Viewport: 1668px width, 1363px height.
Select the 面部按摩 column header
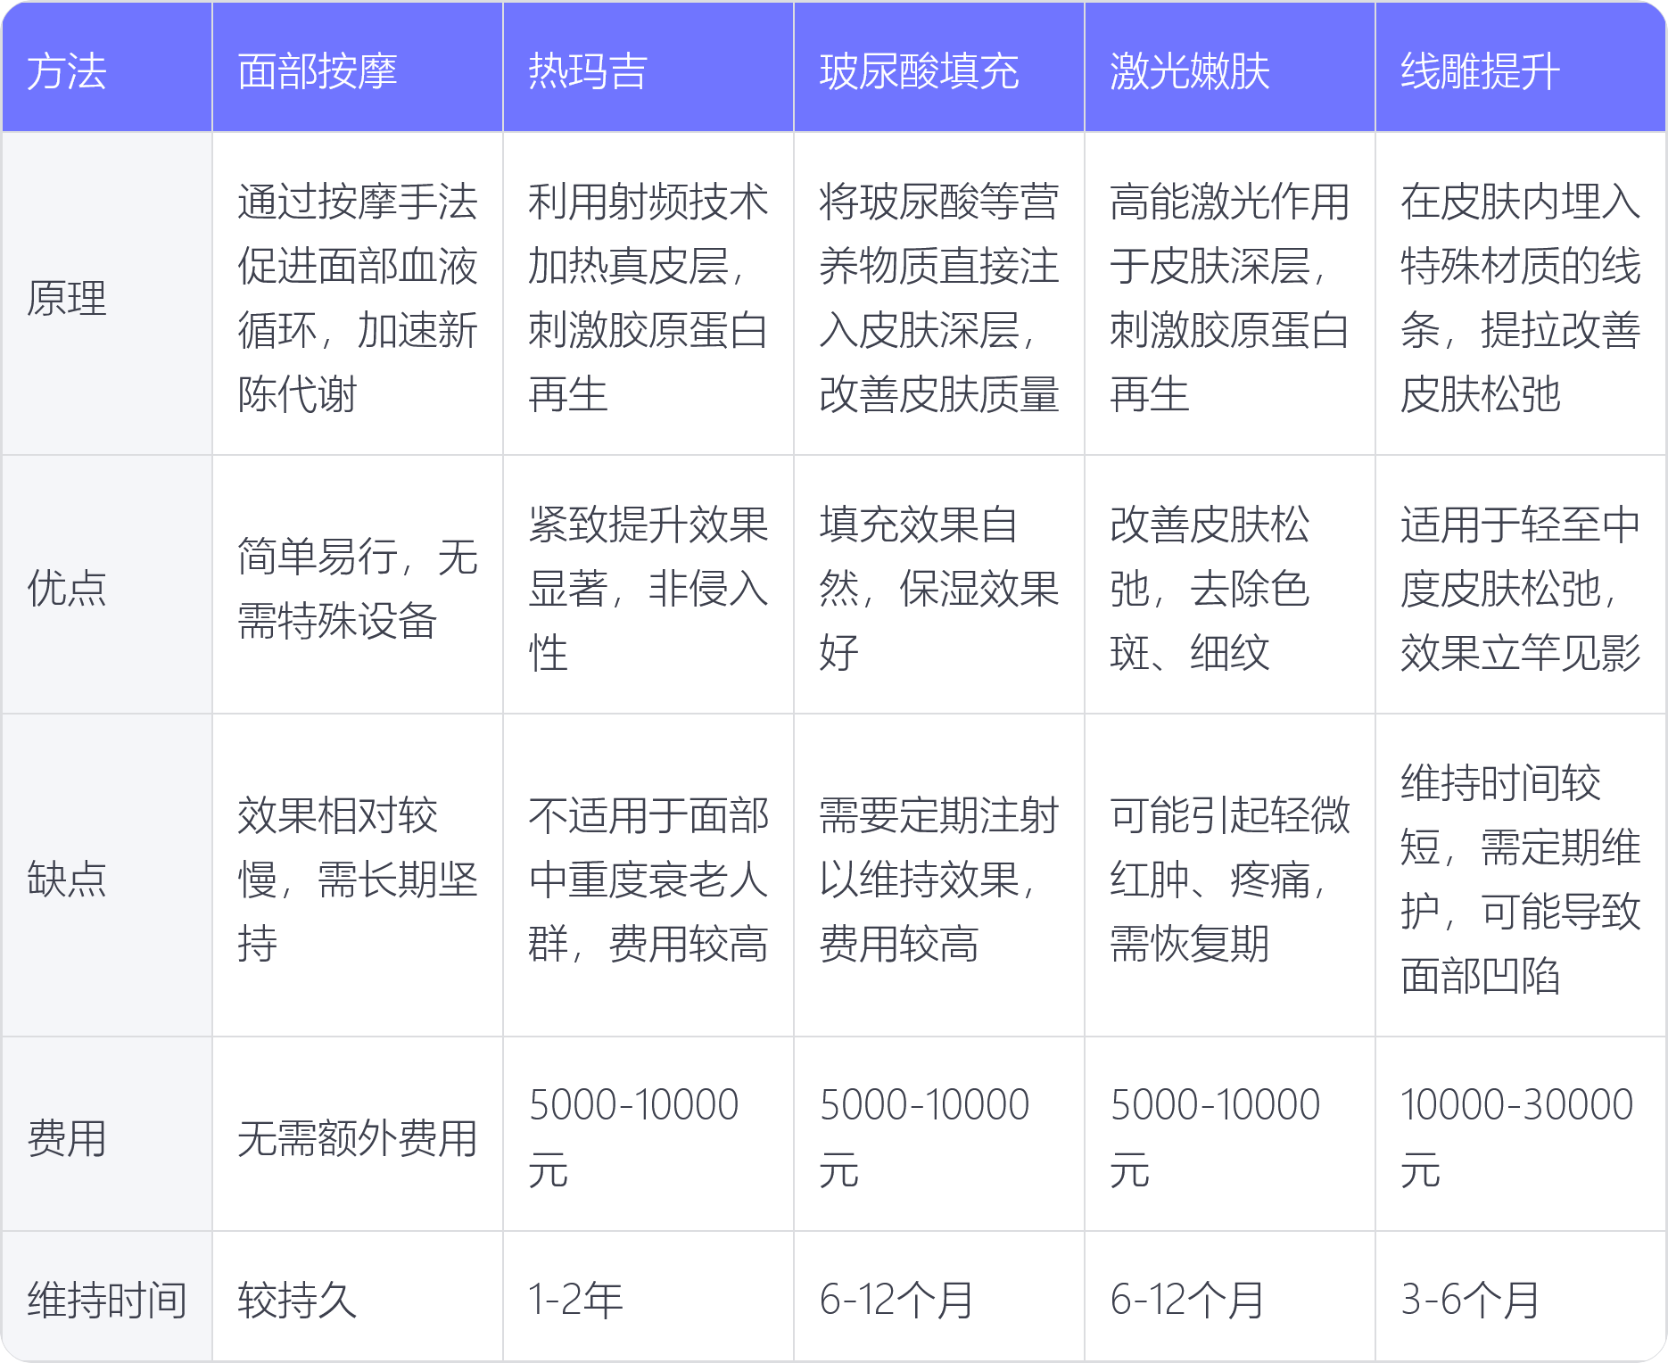(x=358, y=68)
